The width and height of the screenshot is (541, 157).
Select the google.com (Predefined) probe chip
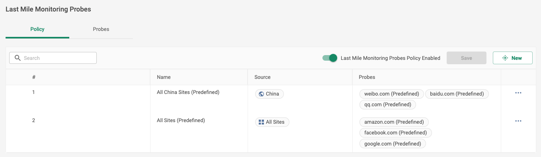[x=393, y=144]
